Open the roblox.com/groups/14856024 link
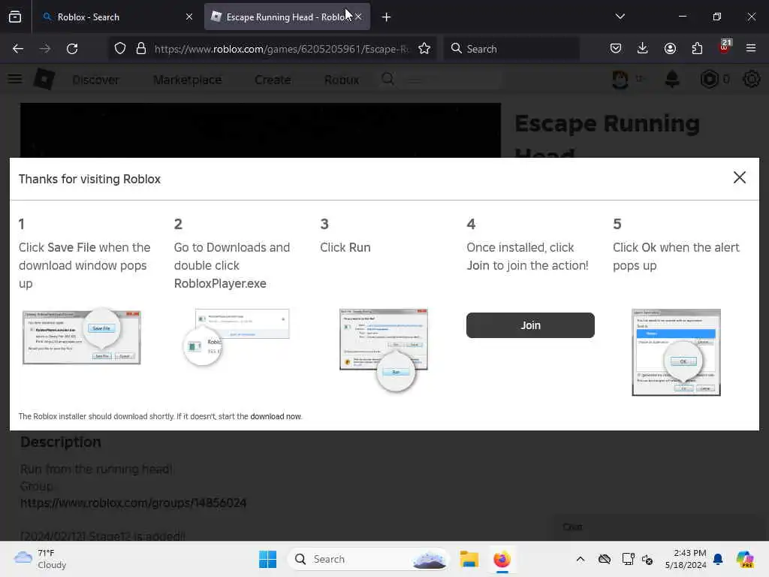Screen dimensions: 769x577 [134, 503]
